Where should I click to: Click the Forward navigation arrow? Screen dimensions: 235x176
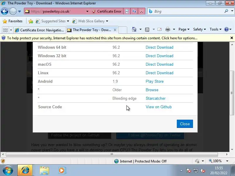(13, 11)
